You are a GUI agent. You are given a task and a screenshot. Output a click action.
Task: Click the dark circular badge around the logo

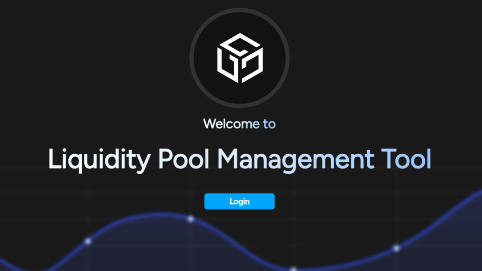click(x=240, y=57)
